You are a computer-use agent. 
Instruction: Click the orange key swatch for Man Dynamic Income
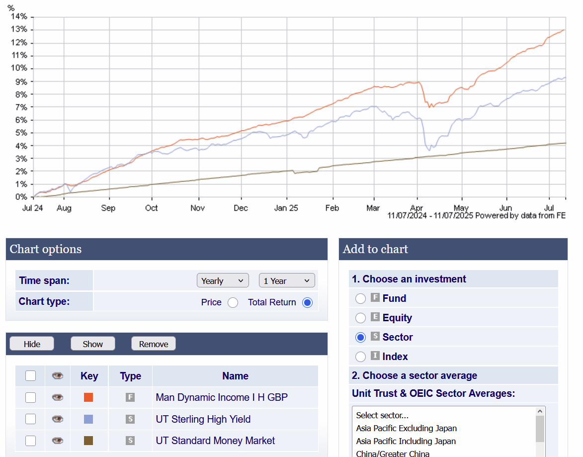[x=88, y=397]
